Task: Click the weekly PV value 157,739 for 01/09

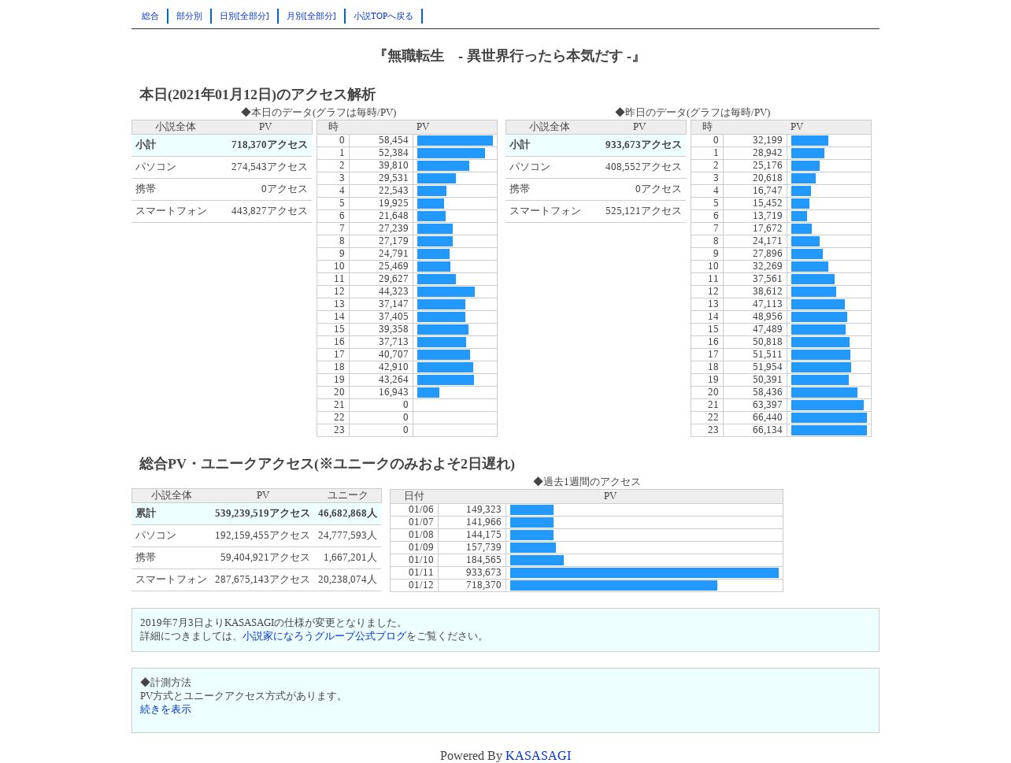Action: coord(483,547)
